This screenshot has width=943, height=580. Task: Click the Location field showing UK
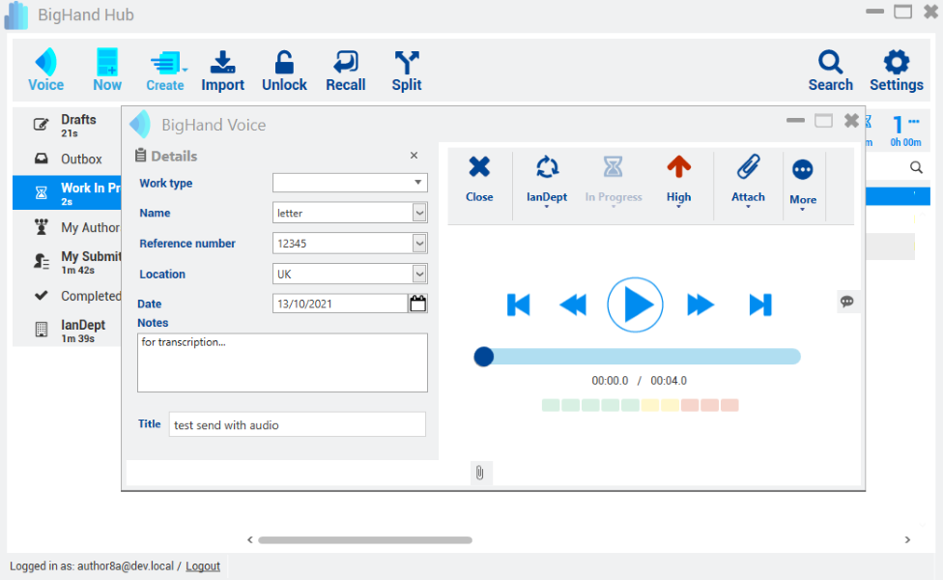coord(342,274)
